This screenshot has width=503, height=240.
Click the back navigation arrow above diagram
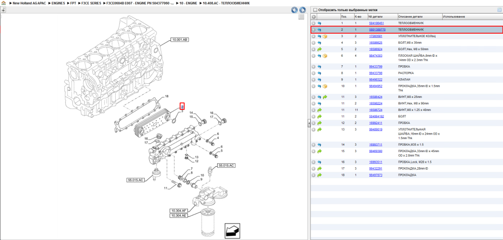point(294,10)
